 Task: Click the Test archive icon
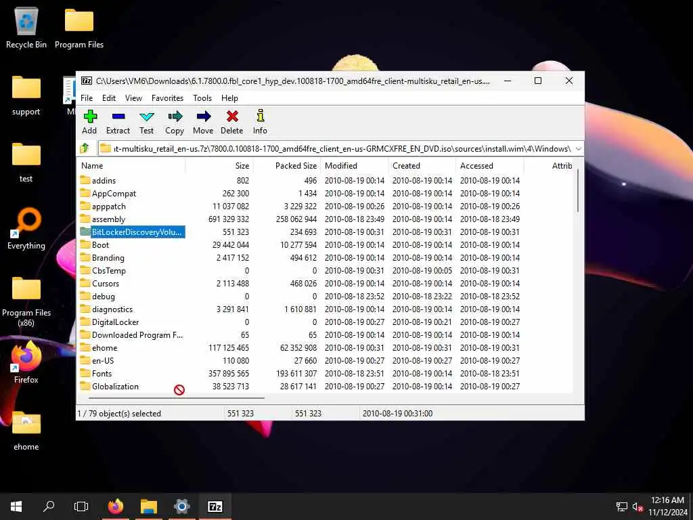(146, 116)
